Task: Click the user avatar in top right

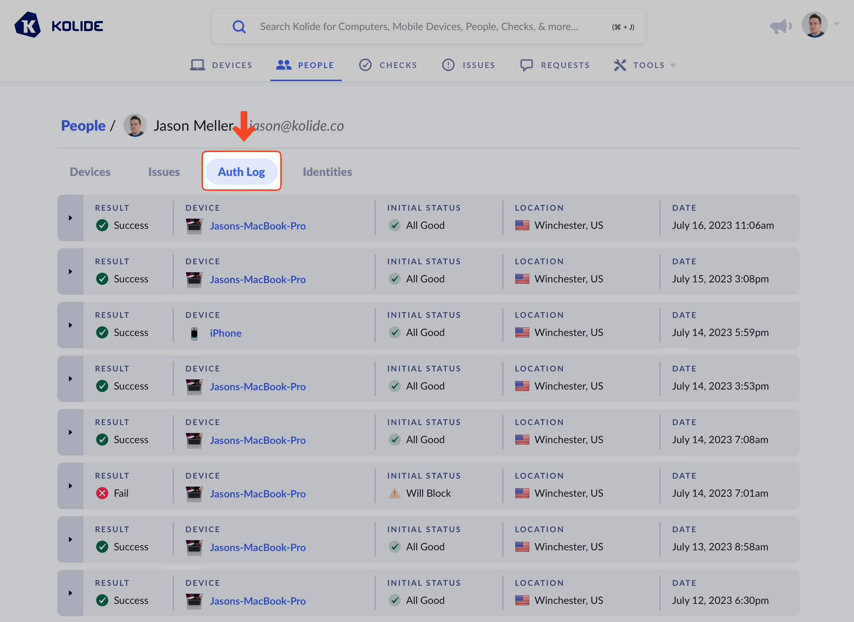Action: click(814, 25)
